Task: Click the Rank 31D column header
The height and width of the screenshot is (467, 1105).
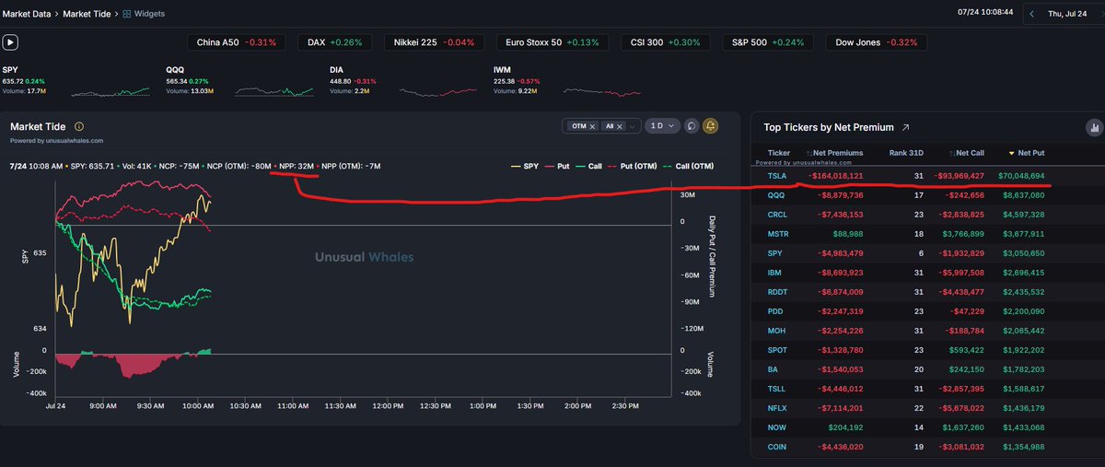Action: [907, 153]
